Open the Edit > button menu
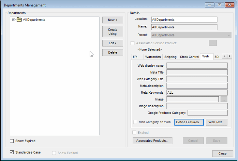Image resolution: width=238 pixels, height=161 pixels. click(x=113, y=43)
